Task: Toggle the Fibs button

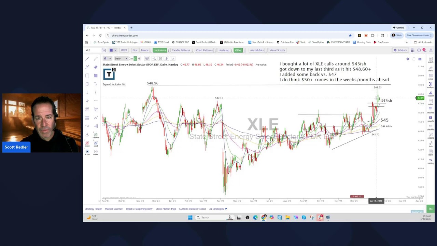Action: coord(135,50)
